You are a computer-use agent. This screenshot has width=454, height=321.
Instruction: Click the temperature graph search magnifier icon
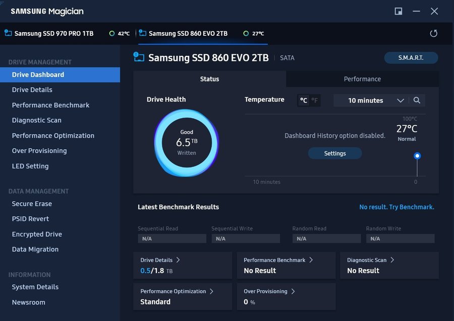(417, 100)
